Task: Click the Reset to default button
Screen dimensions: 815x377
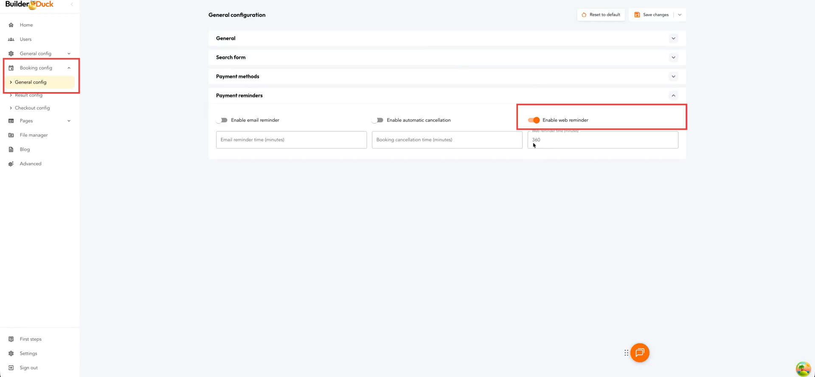Action: pos(601,15)
